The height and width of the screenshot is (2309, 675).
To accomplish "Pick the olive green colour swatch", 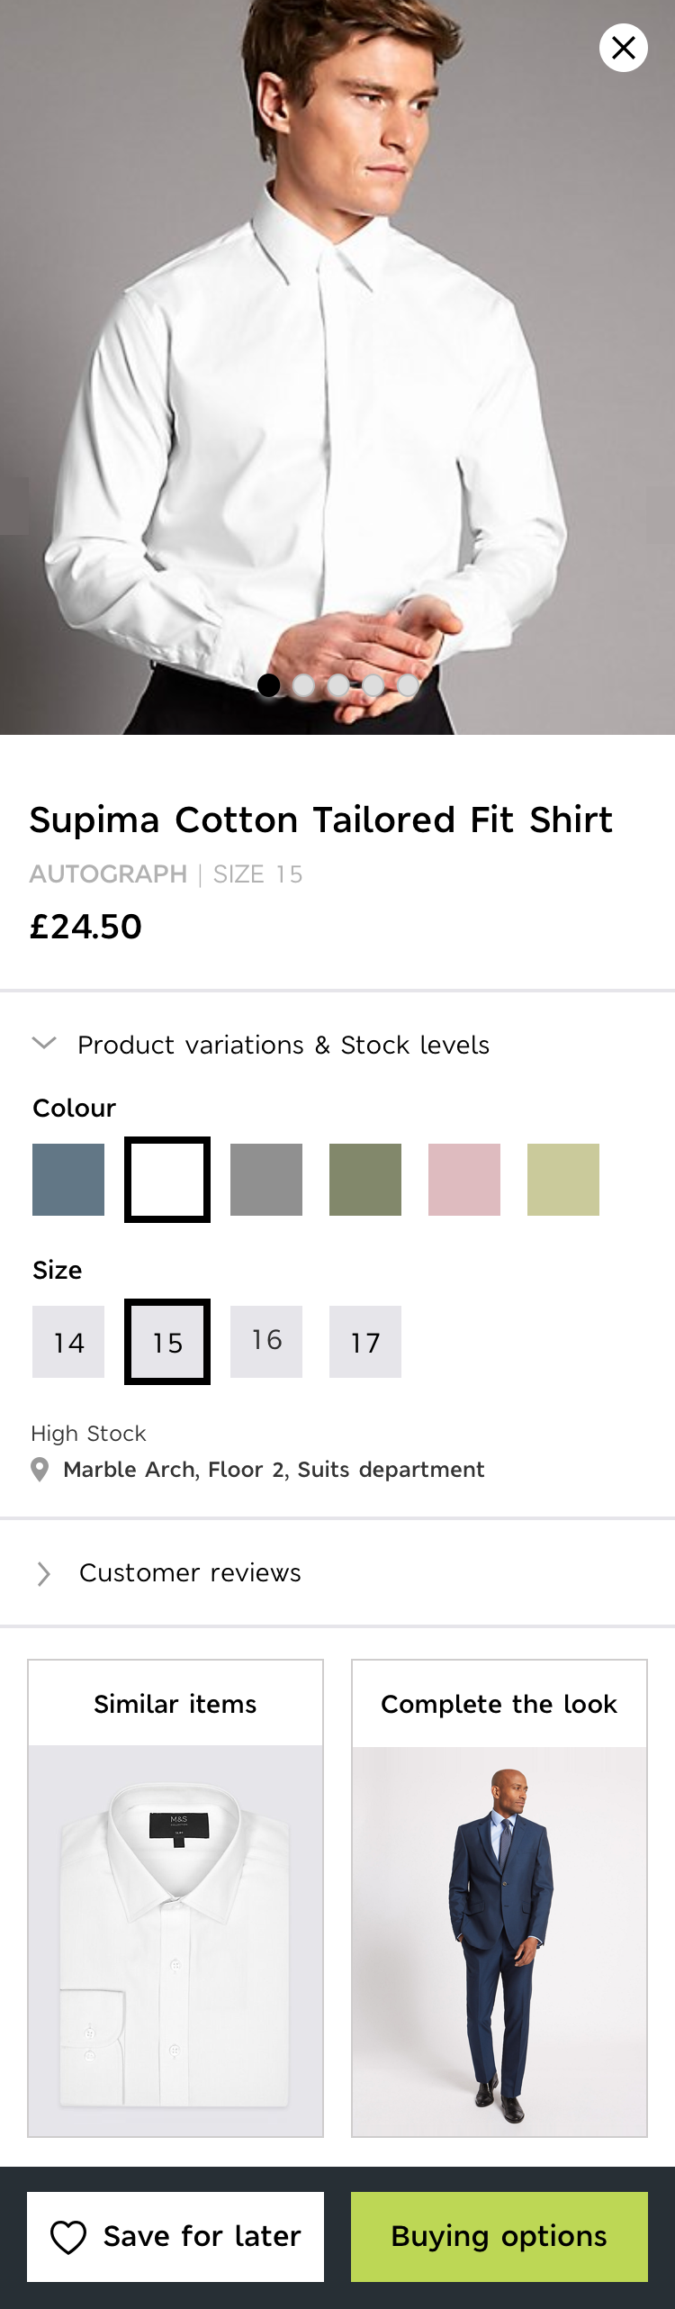I will 365,1180.
